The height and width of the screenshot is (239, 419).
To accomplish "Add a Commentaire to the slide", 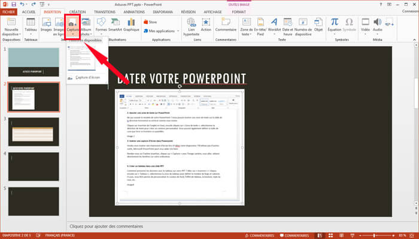I will tap(226, 25).
